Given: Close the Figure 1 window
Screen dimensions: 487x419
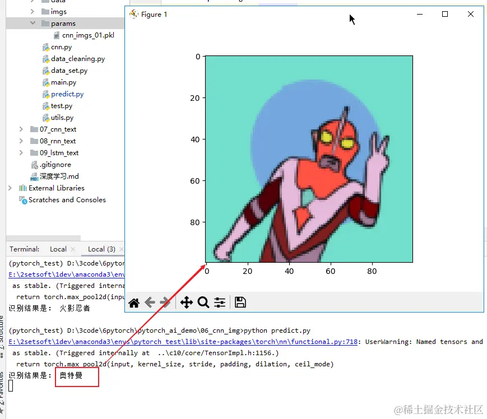Looking at the screenshot, I should (471, 14).
